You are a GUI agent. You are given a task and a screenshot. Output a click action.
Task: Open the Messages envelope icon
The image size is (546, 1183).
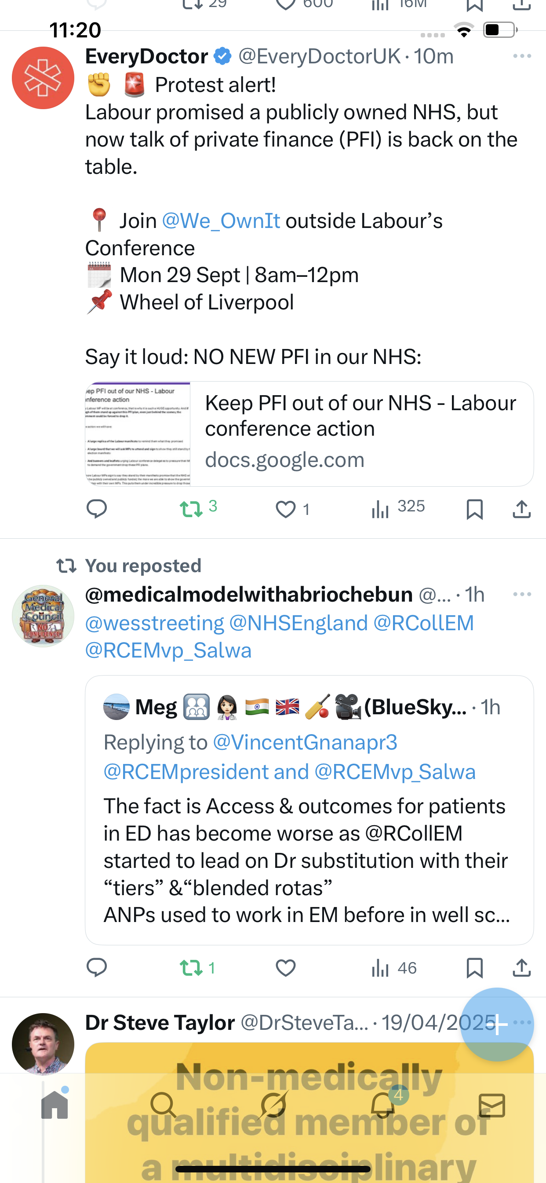pos(491,1105)
